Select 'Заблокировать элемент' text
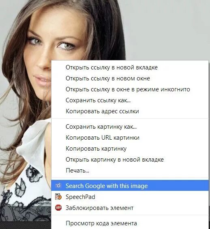210x229 pixels. point(99,207)
